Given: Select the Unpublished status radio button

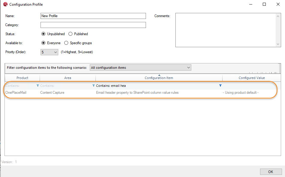Looking at the screenshot, I should 43,34.
